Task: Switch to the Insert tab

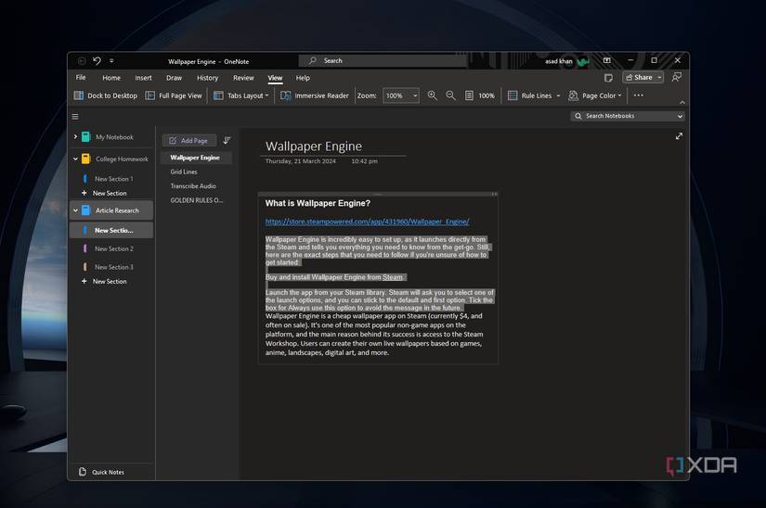Action: 143,78
